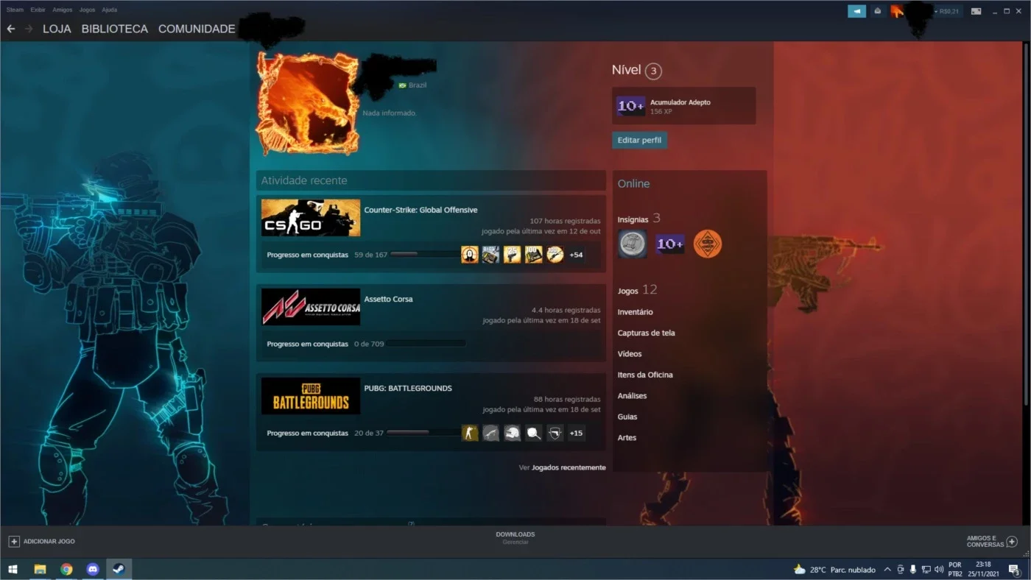The width and height of the screenshot is (1031, 580).
Task: Open the Acumulador Adepto featured badge
Action: [x=684, y=106]
